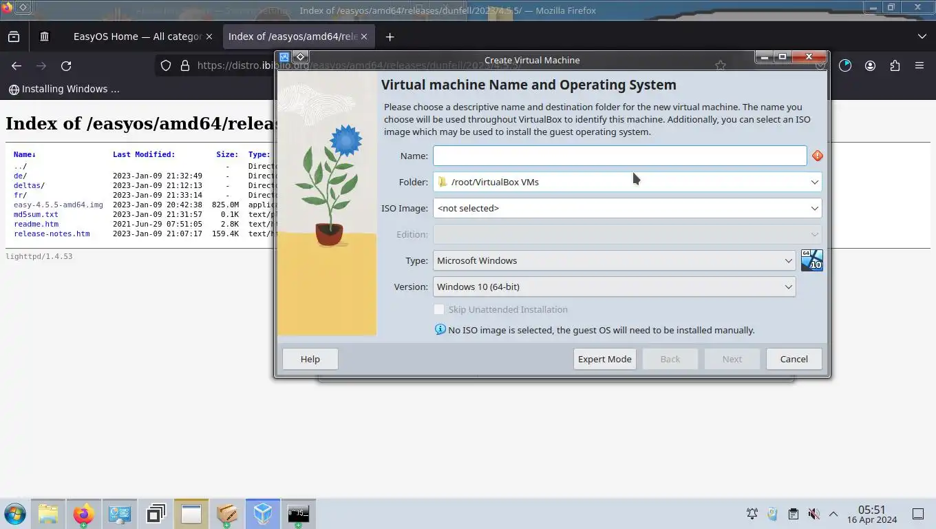Click the shield tracking protection icon

point(166,65)
